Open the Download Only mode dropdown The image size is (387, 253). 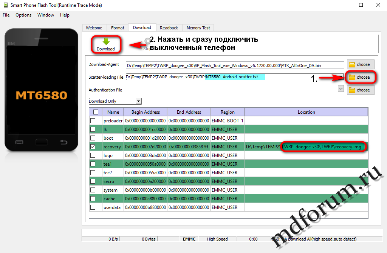pyautogui.click(x=138, y=101)
